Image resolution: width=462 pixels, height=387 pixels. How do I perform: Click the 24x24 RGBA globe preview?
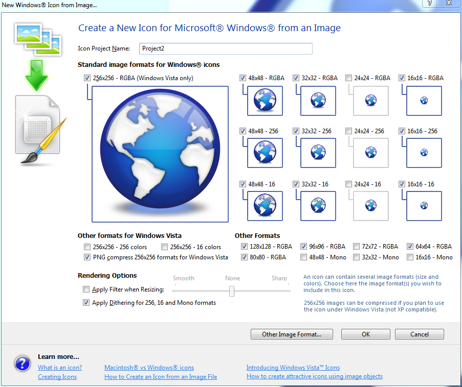pos(370,101)
